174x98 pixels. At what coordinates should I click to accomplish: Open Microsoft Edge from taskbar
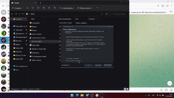click(x=77, y=95)
